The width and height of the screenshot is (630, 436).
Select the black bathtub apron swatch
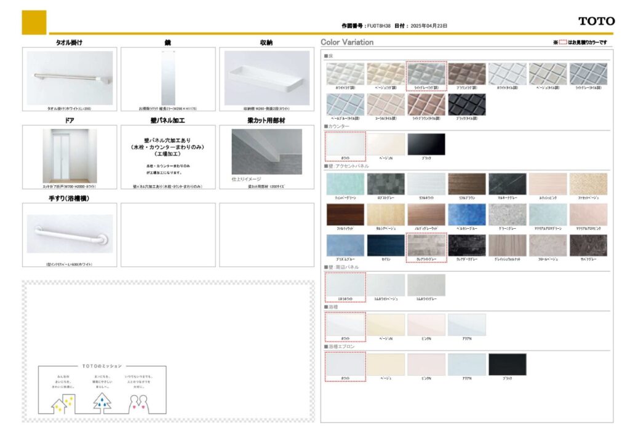click(x=507, y=364)
